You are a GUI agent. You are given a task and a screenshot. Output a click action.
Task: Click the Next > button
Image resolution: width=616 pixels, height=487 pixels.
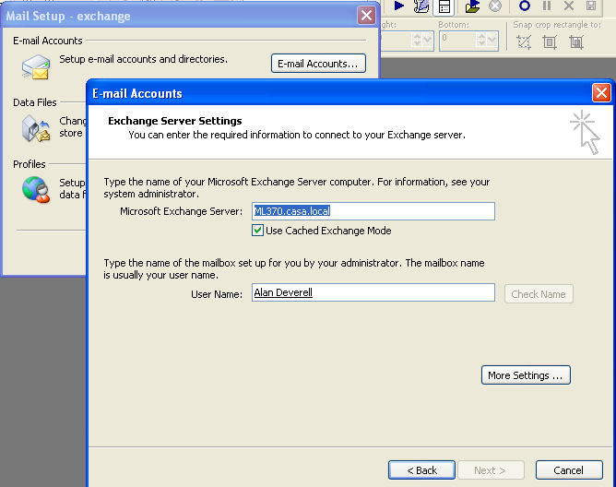pos(491,470)
